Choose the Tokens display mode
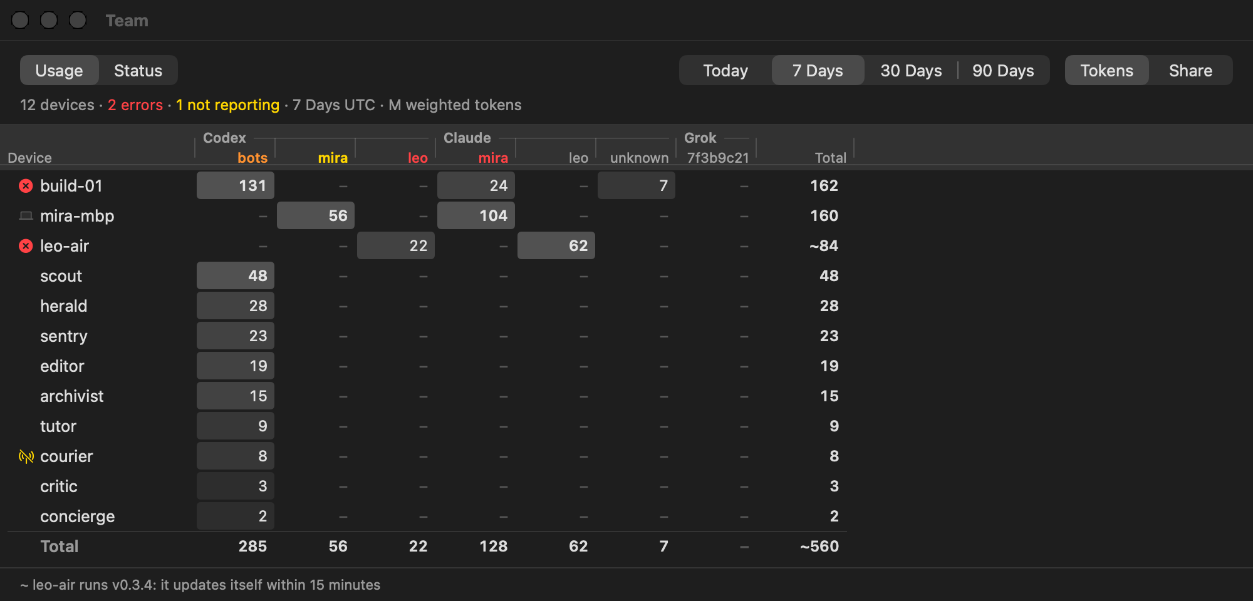Viewport: 1253px width, 601px height. click(1107, 70)
